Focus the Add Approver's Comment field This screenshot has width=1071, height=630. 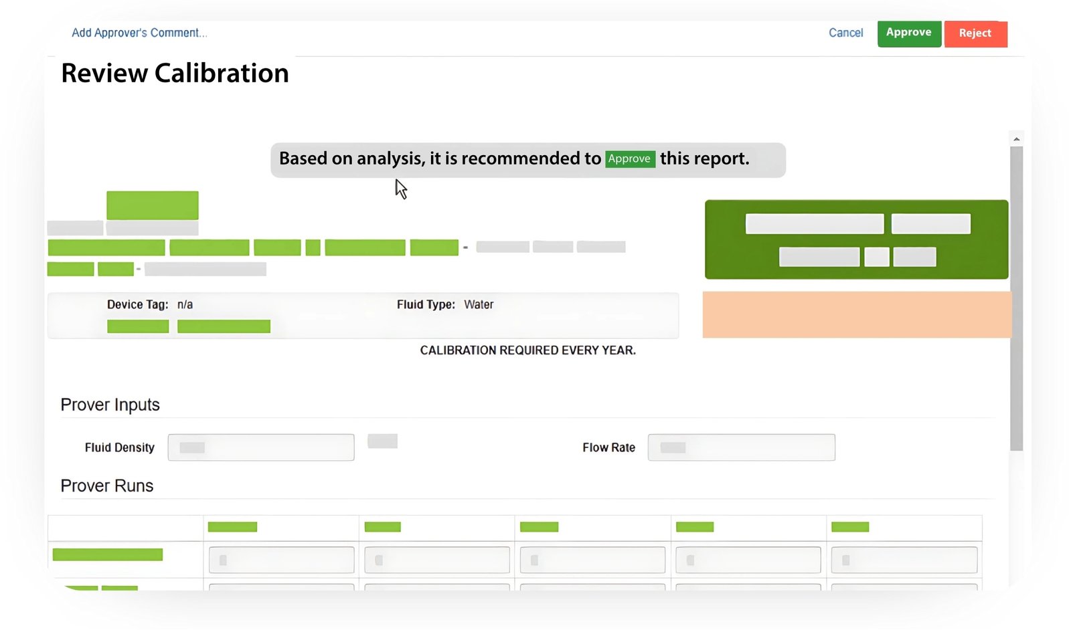tap(139, 33)
